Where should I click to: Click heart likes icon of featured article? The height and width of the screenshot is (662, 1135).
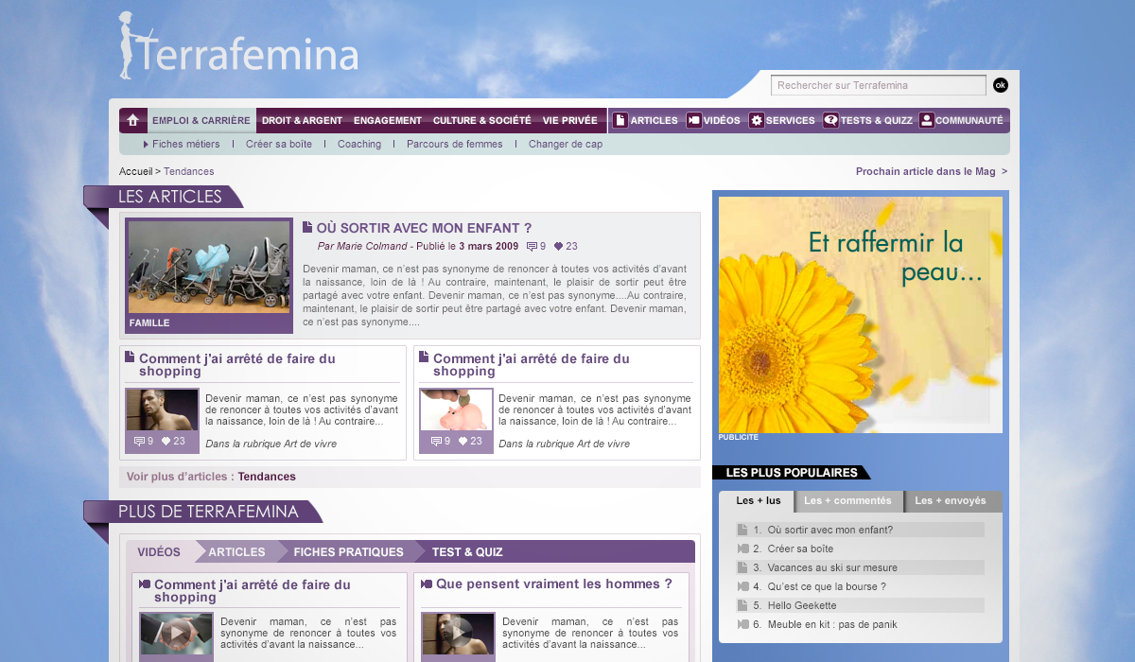point(558,246)
